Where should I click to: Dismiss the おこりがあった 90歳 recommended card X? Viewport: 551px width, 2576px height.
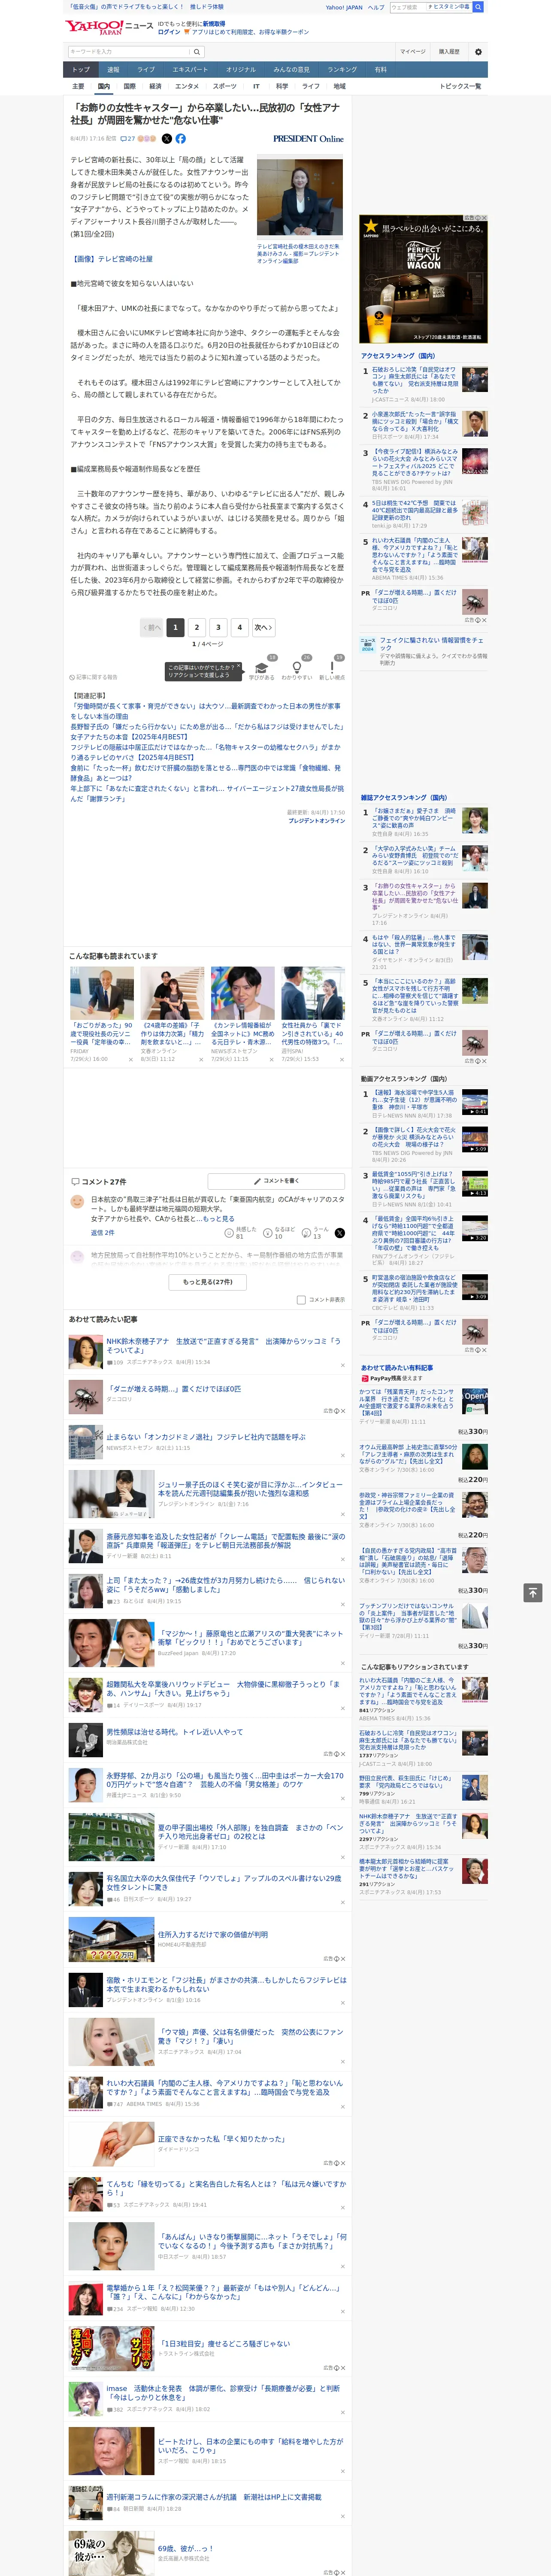point(130,1059)
